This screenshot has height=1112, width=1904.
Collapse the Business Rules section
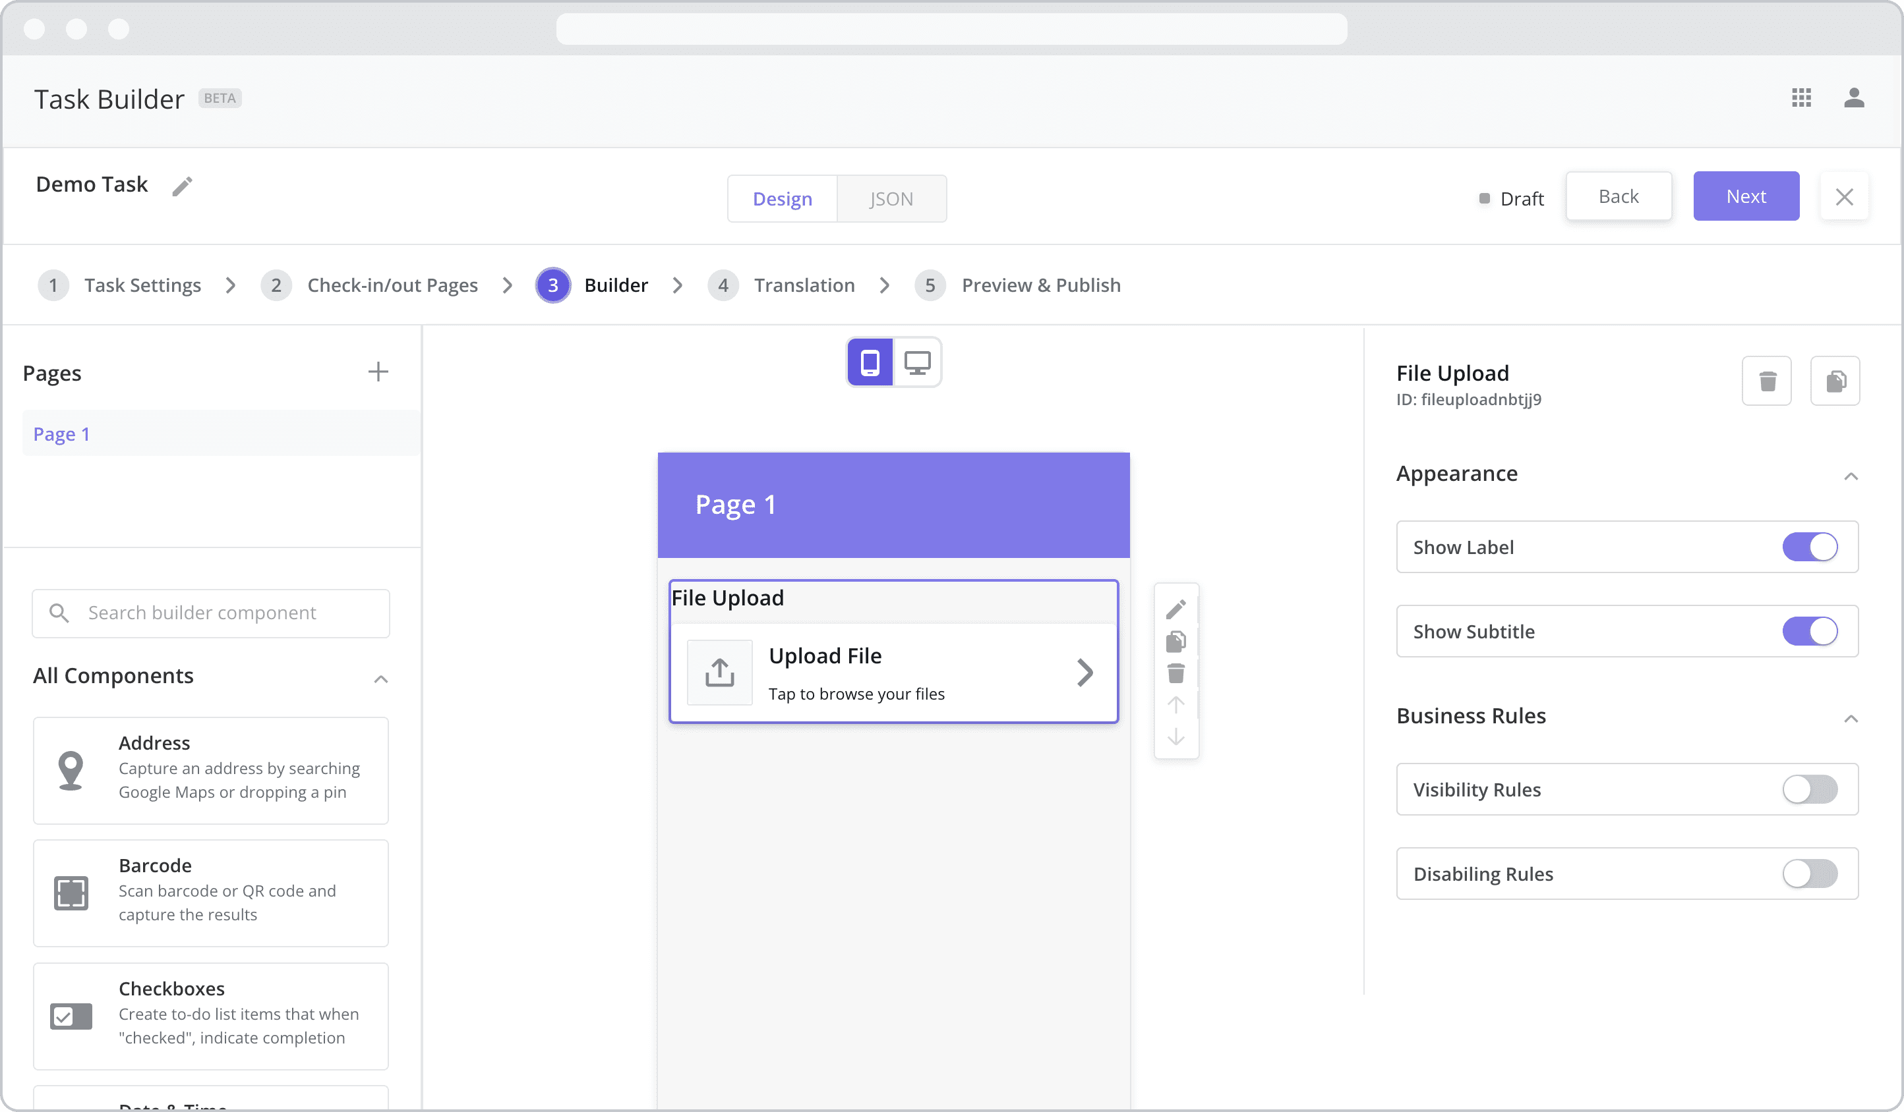point(1851,718)
